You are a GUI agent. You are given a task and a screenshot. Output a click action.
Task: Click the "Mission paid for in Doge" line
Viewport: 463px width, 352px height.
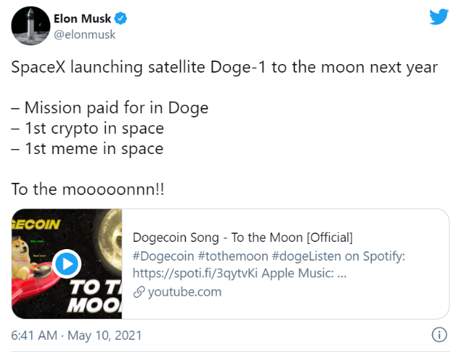pos(109,109)
